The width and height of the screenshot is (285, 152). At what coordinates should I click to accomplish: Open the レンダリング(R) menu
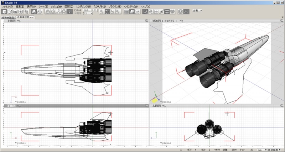[83, 6]
